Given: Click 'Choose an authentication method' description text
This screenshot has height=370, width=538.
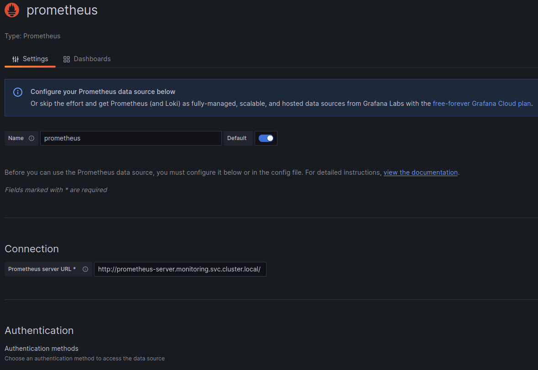Looking at the screenshot, I should pos(85,358).
